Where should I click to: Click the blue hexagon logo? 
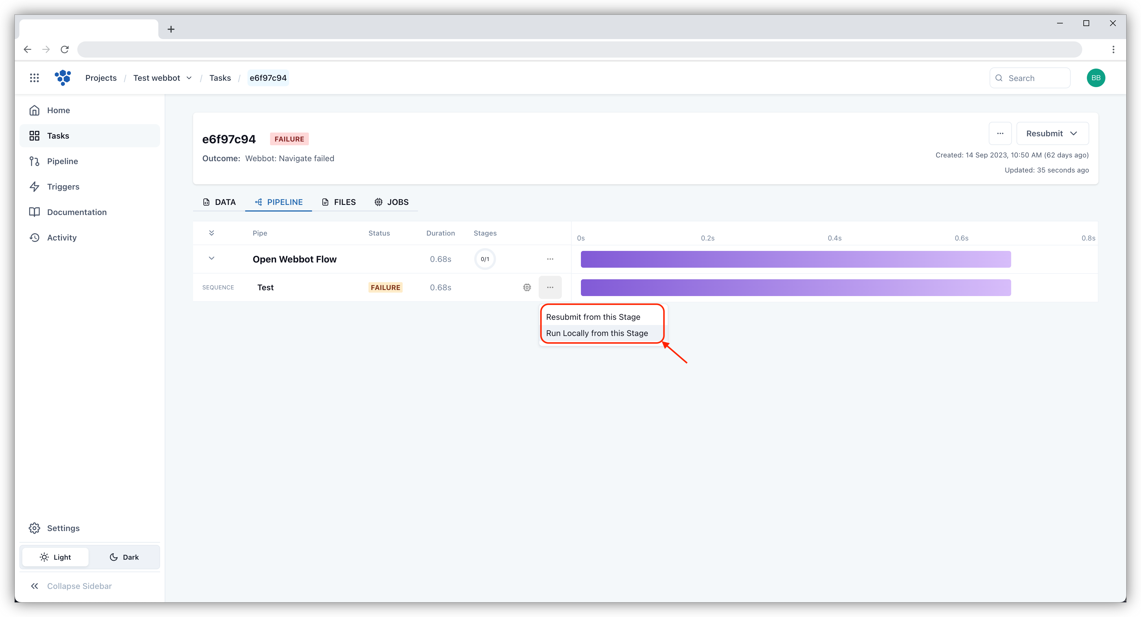[63, 78]
